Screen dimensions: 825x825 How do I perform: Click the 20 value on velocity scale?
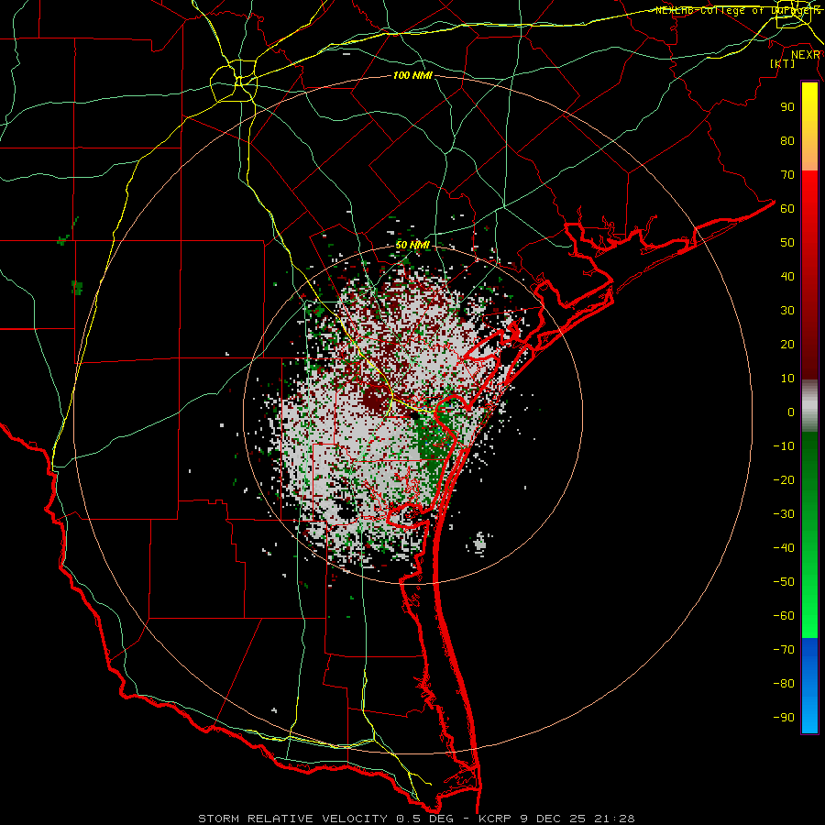point(787,345)
